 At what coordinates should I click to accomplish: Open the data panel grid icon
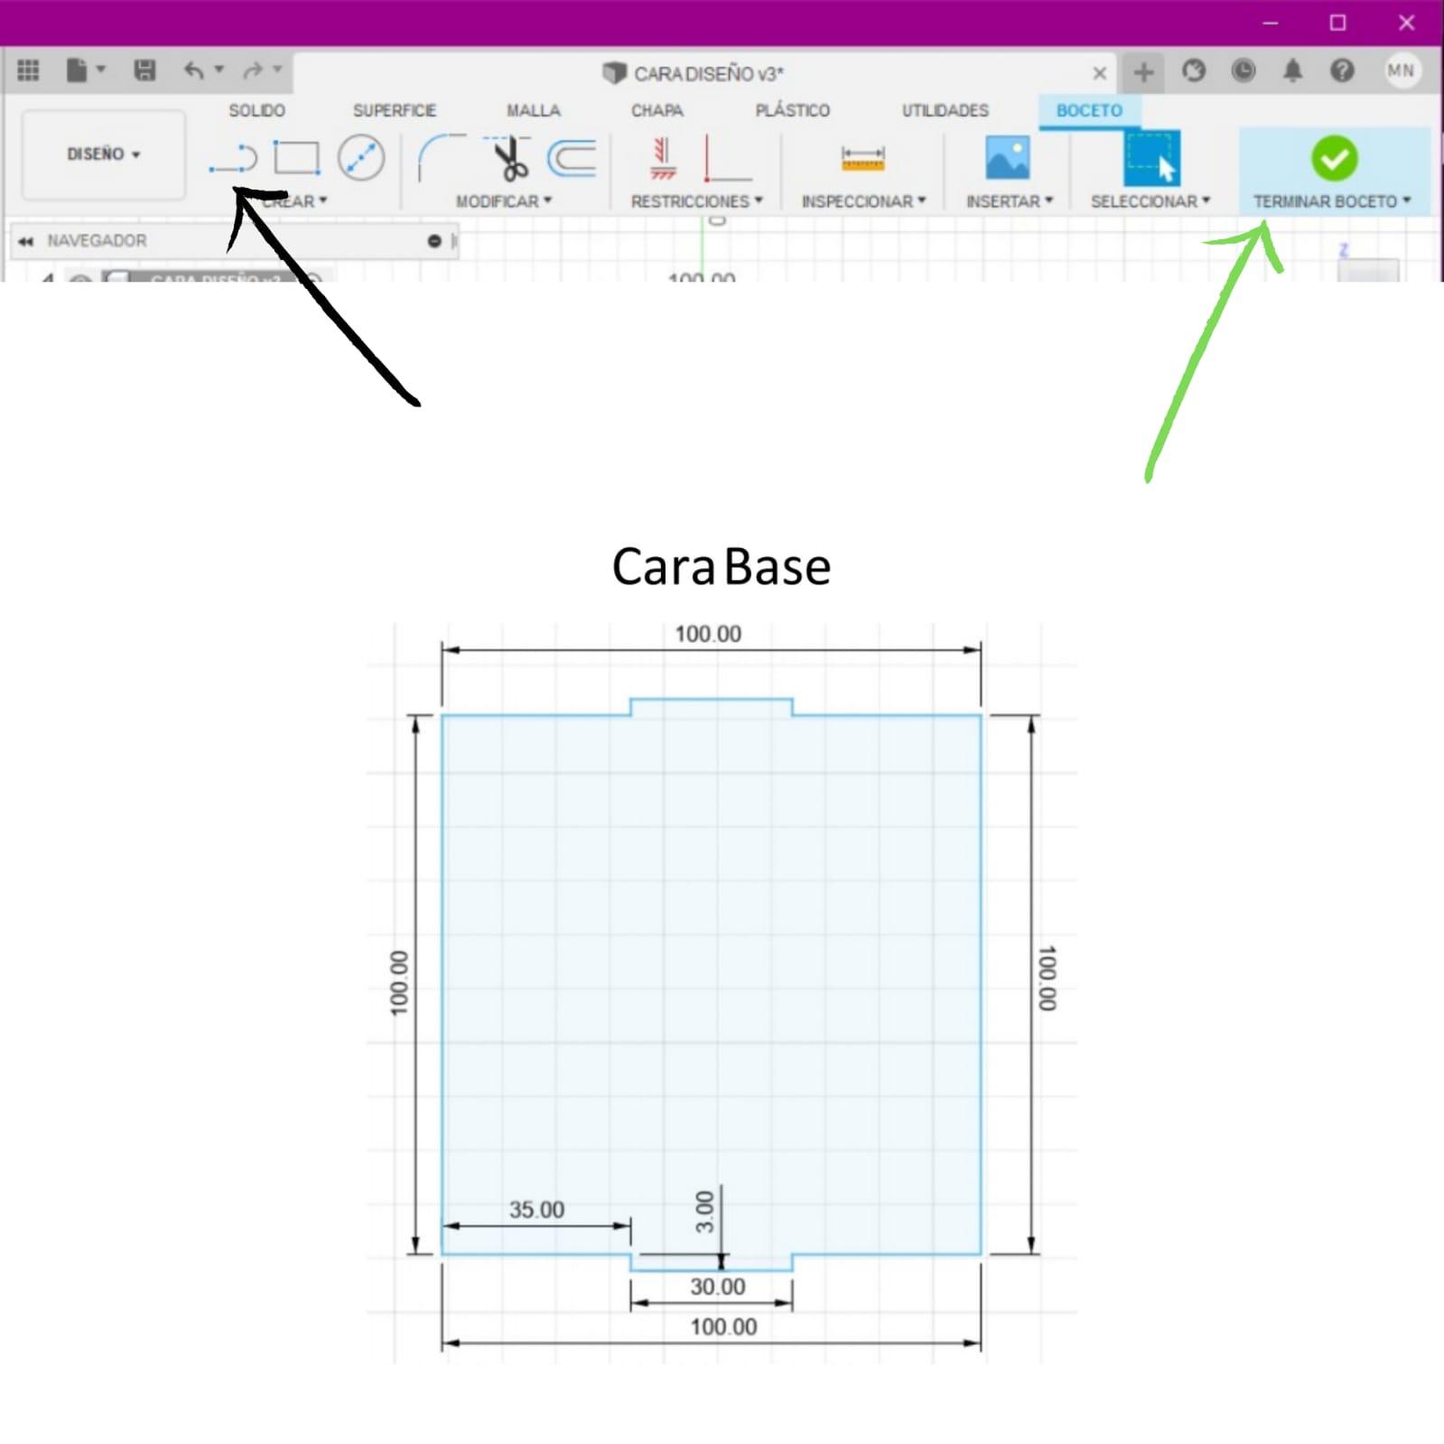pos(28,70)
